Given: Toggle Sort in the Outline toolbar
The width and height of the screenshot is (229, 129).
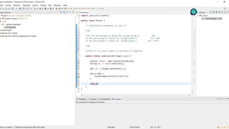Looking at the screenshot, I should [214, 12].
